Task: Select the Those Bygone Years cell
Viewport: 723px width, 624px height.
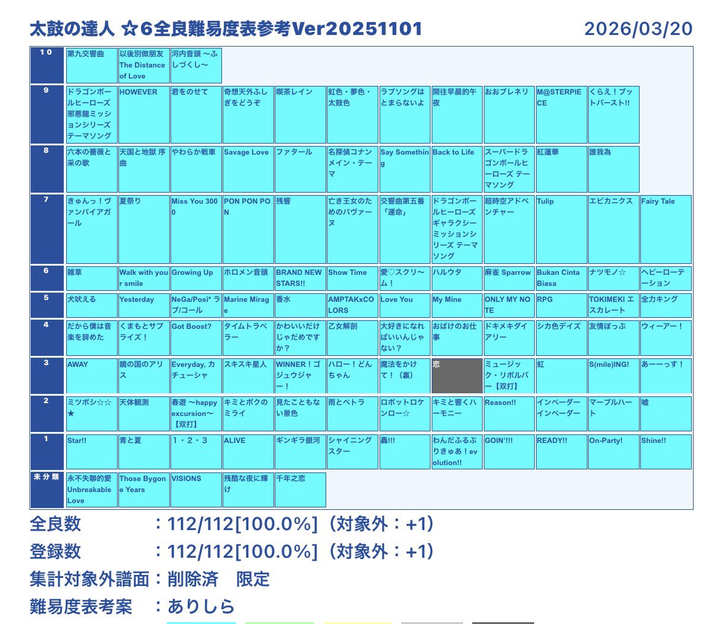Action: pyautogui.click(x=143, y=490)
